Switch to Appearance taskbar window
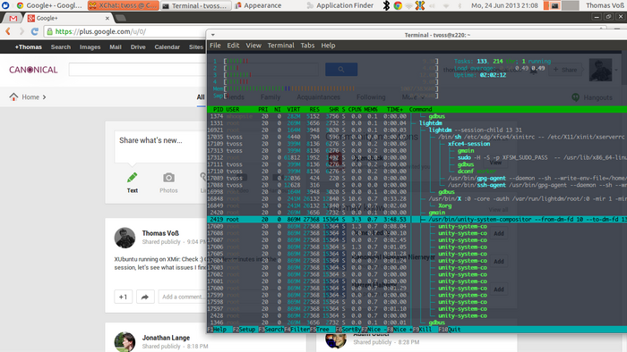Image resolution: width=627 pixels, height=352 pixels. 258,5
